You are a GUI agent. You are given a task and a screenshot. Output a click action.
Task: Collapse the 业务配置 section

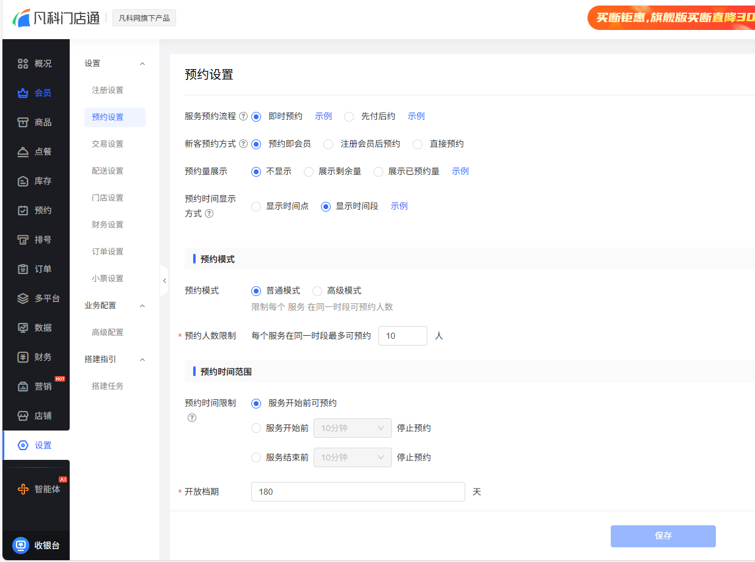point(142,306)
